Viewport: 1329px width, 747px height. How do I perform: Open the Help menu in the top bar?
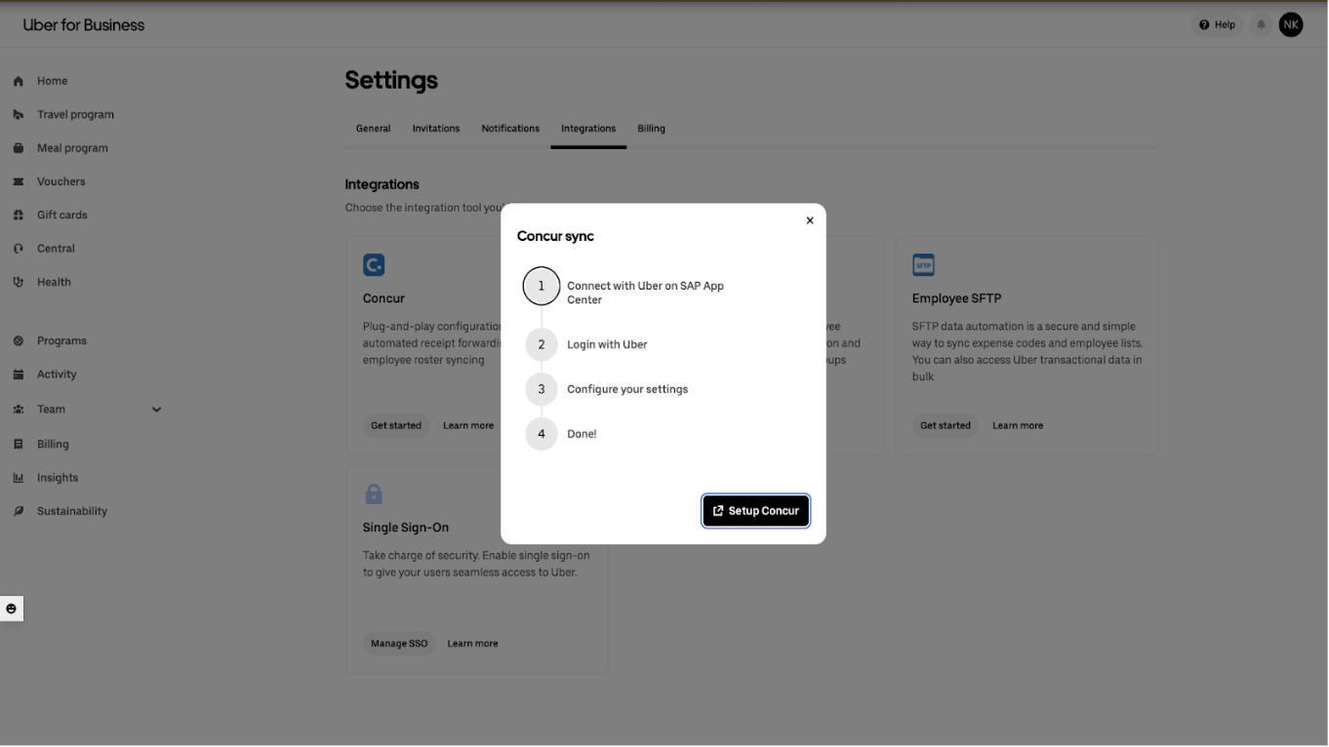pyautogui.click(x=1216, y=24)
